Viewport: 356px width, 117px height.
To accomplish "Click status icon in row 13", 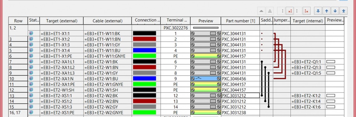I will [x=31, y=95].
